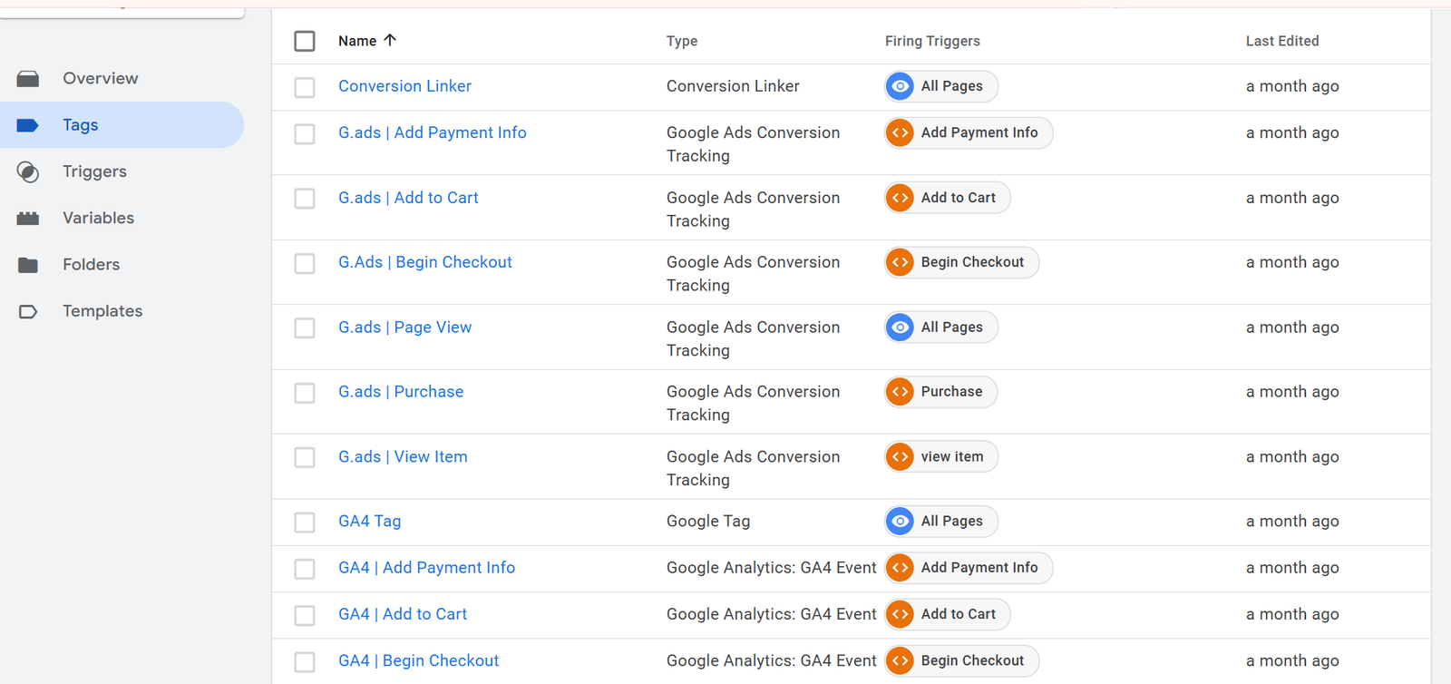This screenshot has width=1451, height=684.
Task: Click the Type column header
Action: pos(682,41)
